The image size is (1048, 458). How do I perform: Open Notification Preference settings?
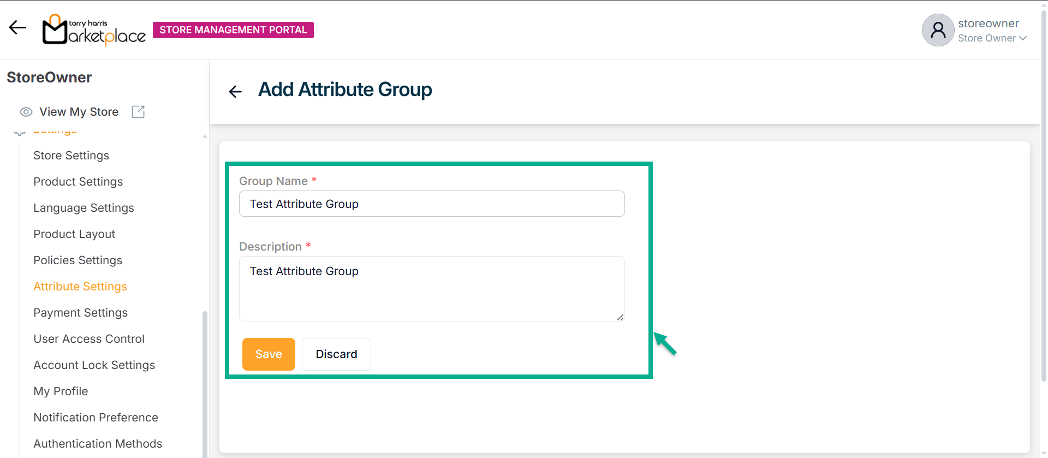tap(96, 418)
